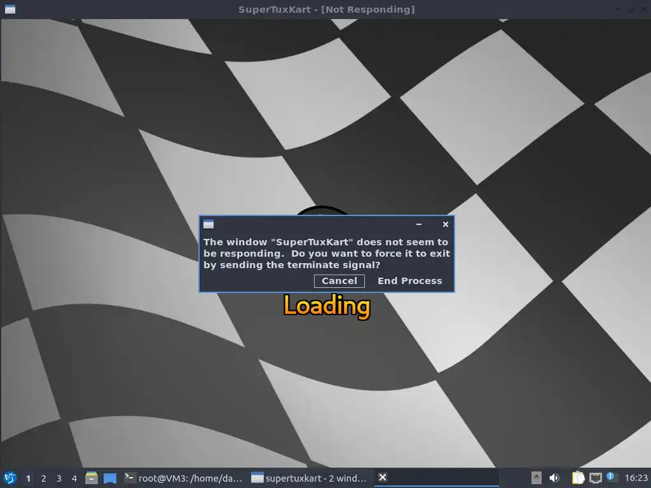
Task: Open the network connection tray icon
Action: (x=595, y=478)
